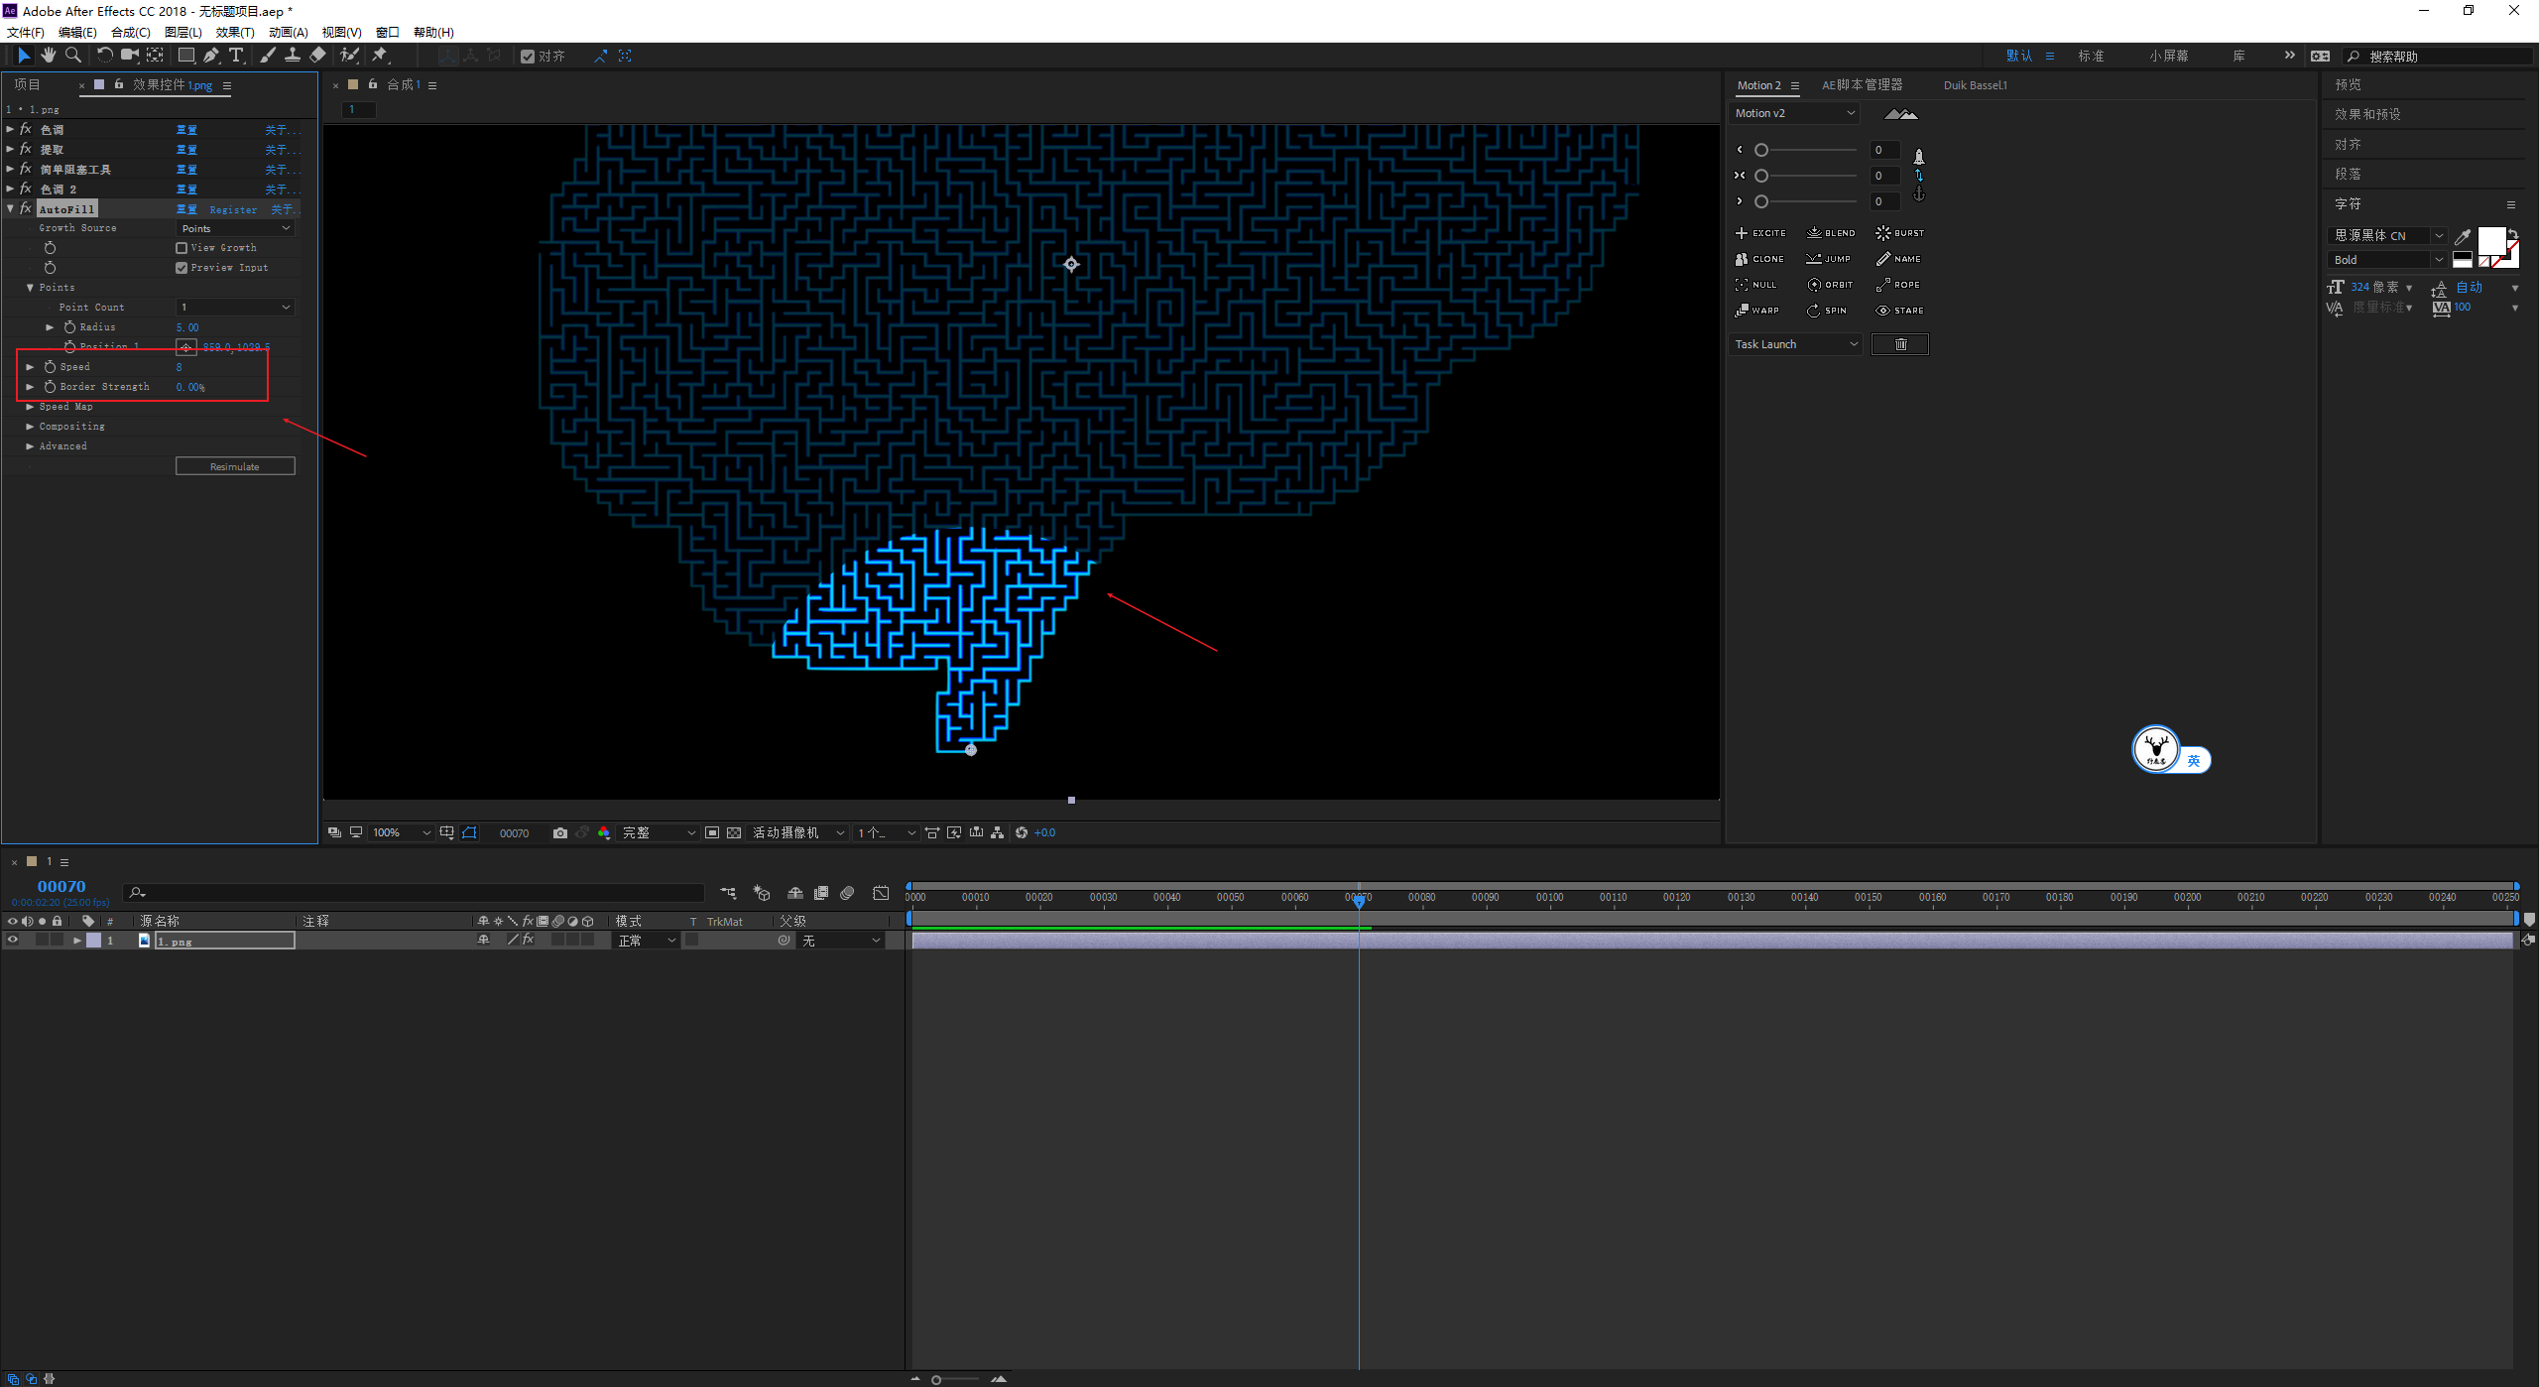
Task: Open the 效果(T) menu
Action: tap(235, 32)
